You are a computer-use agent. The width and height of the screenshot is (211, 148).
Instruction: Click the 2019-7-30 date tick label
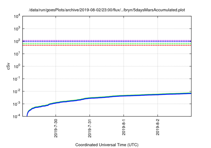56,128
